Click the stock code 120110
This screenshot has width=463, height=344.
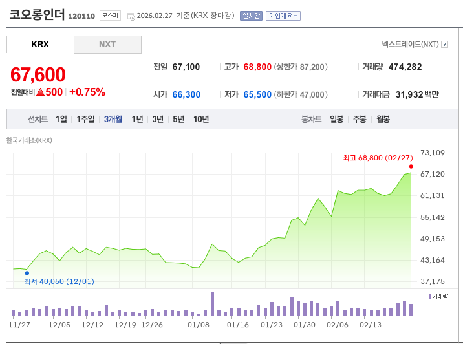coord(81,16)
